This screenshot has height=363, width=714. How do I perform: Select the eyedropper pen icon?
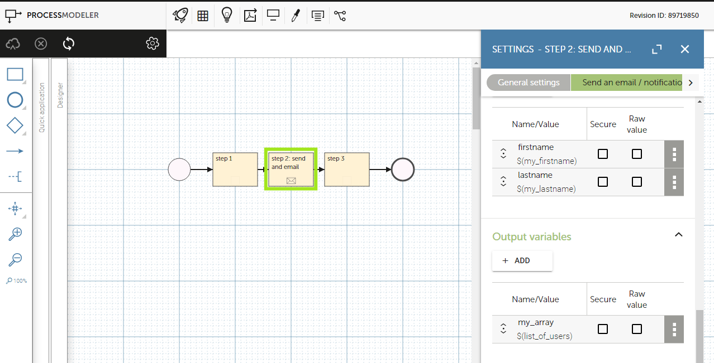[296, 16]
